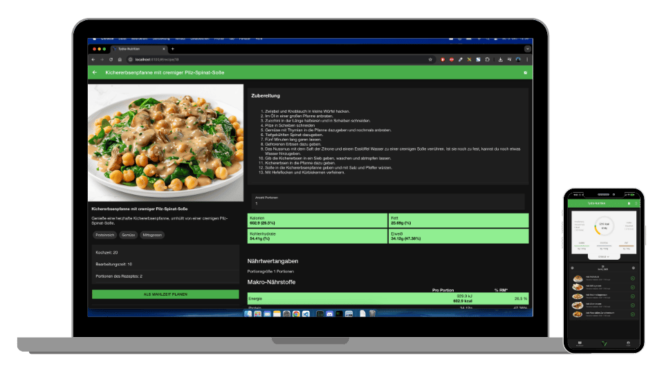This screenshot has width=664, height=373.
Task: Click the Makro-Nährstoffe heading
Action: tap(271, 282)
